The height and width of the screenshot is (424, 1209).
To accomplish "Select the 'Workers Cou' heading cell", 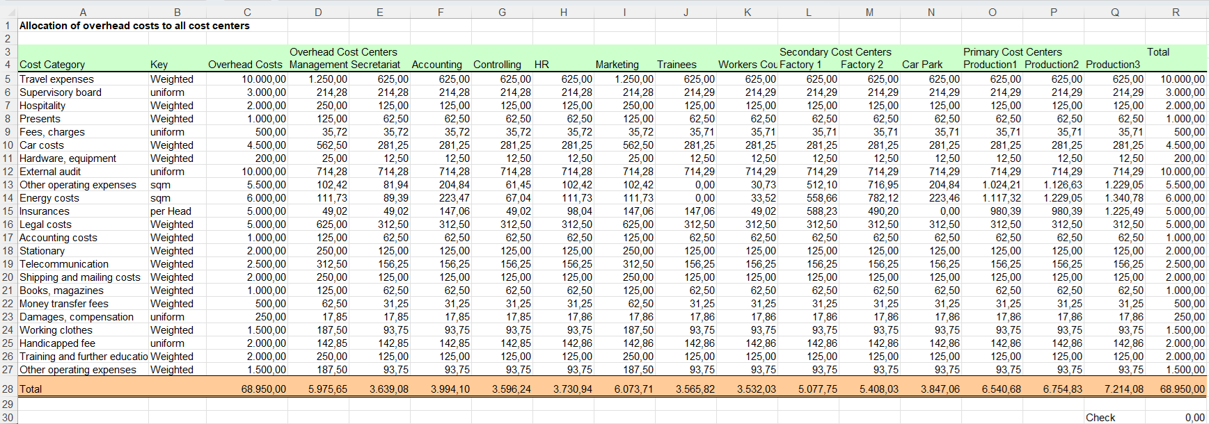I will (x=748, y=65).
